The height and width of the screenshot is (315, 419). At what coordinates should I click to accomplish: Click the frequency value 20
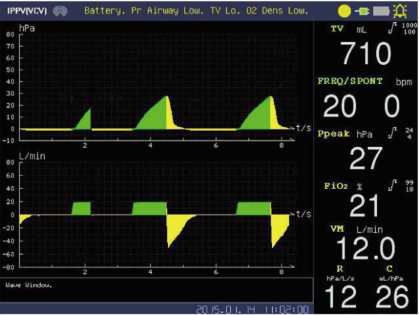pos(340,106)
